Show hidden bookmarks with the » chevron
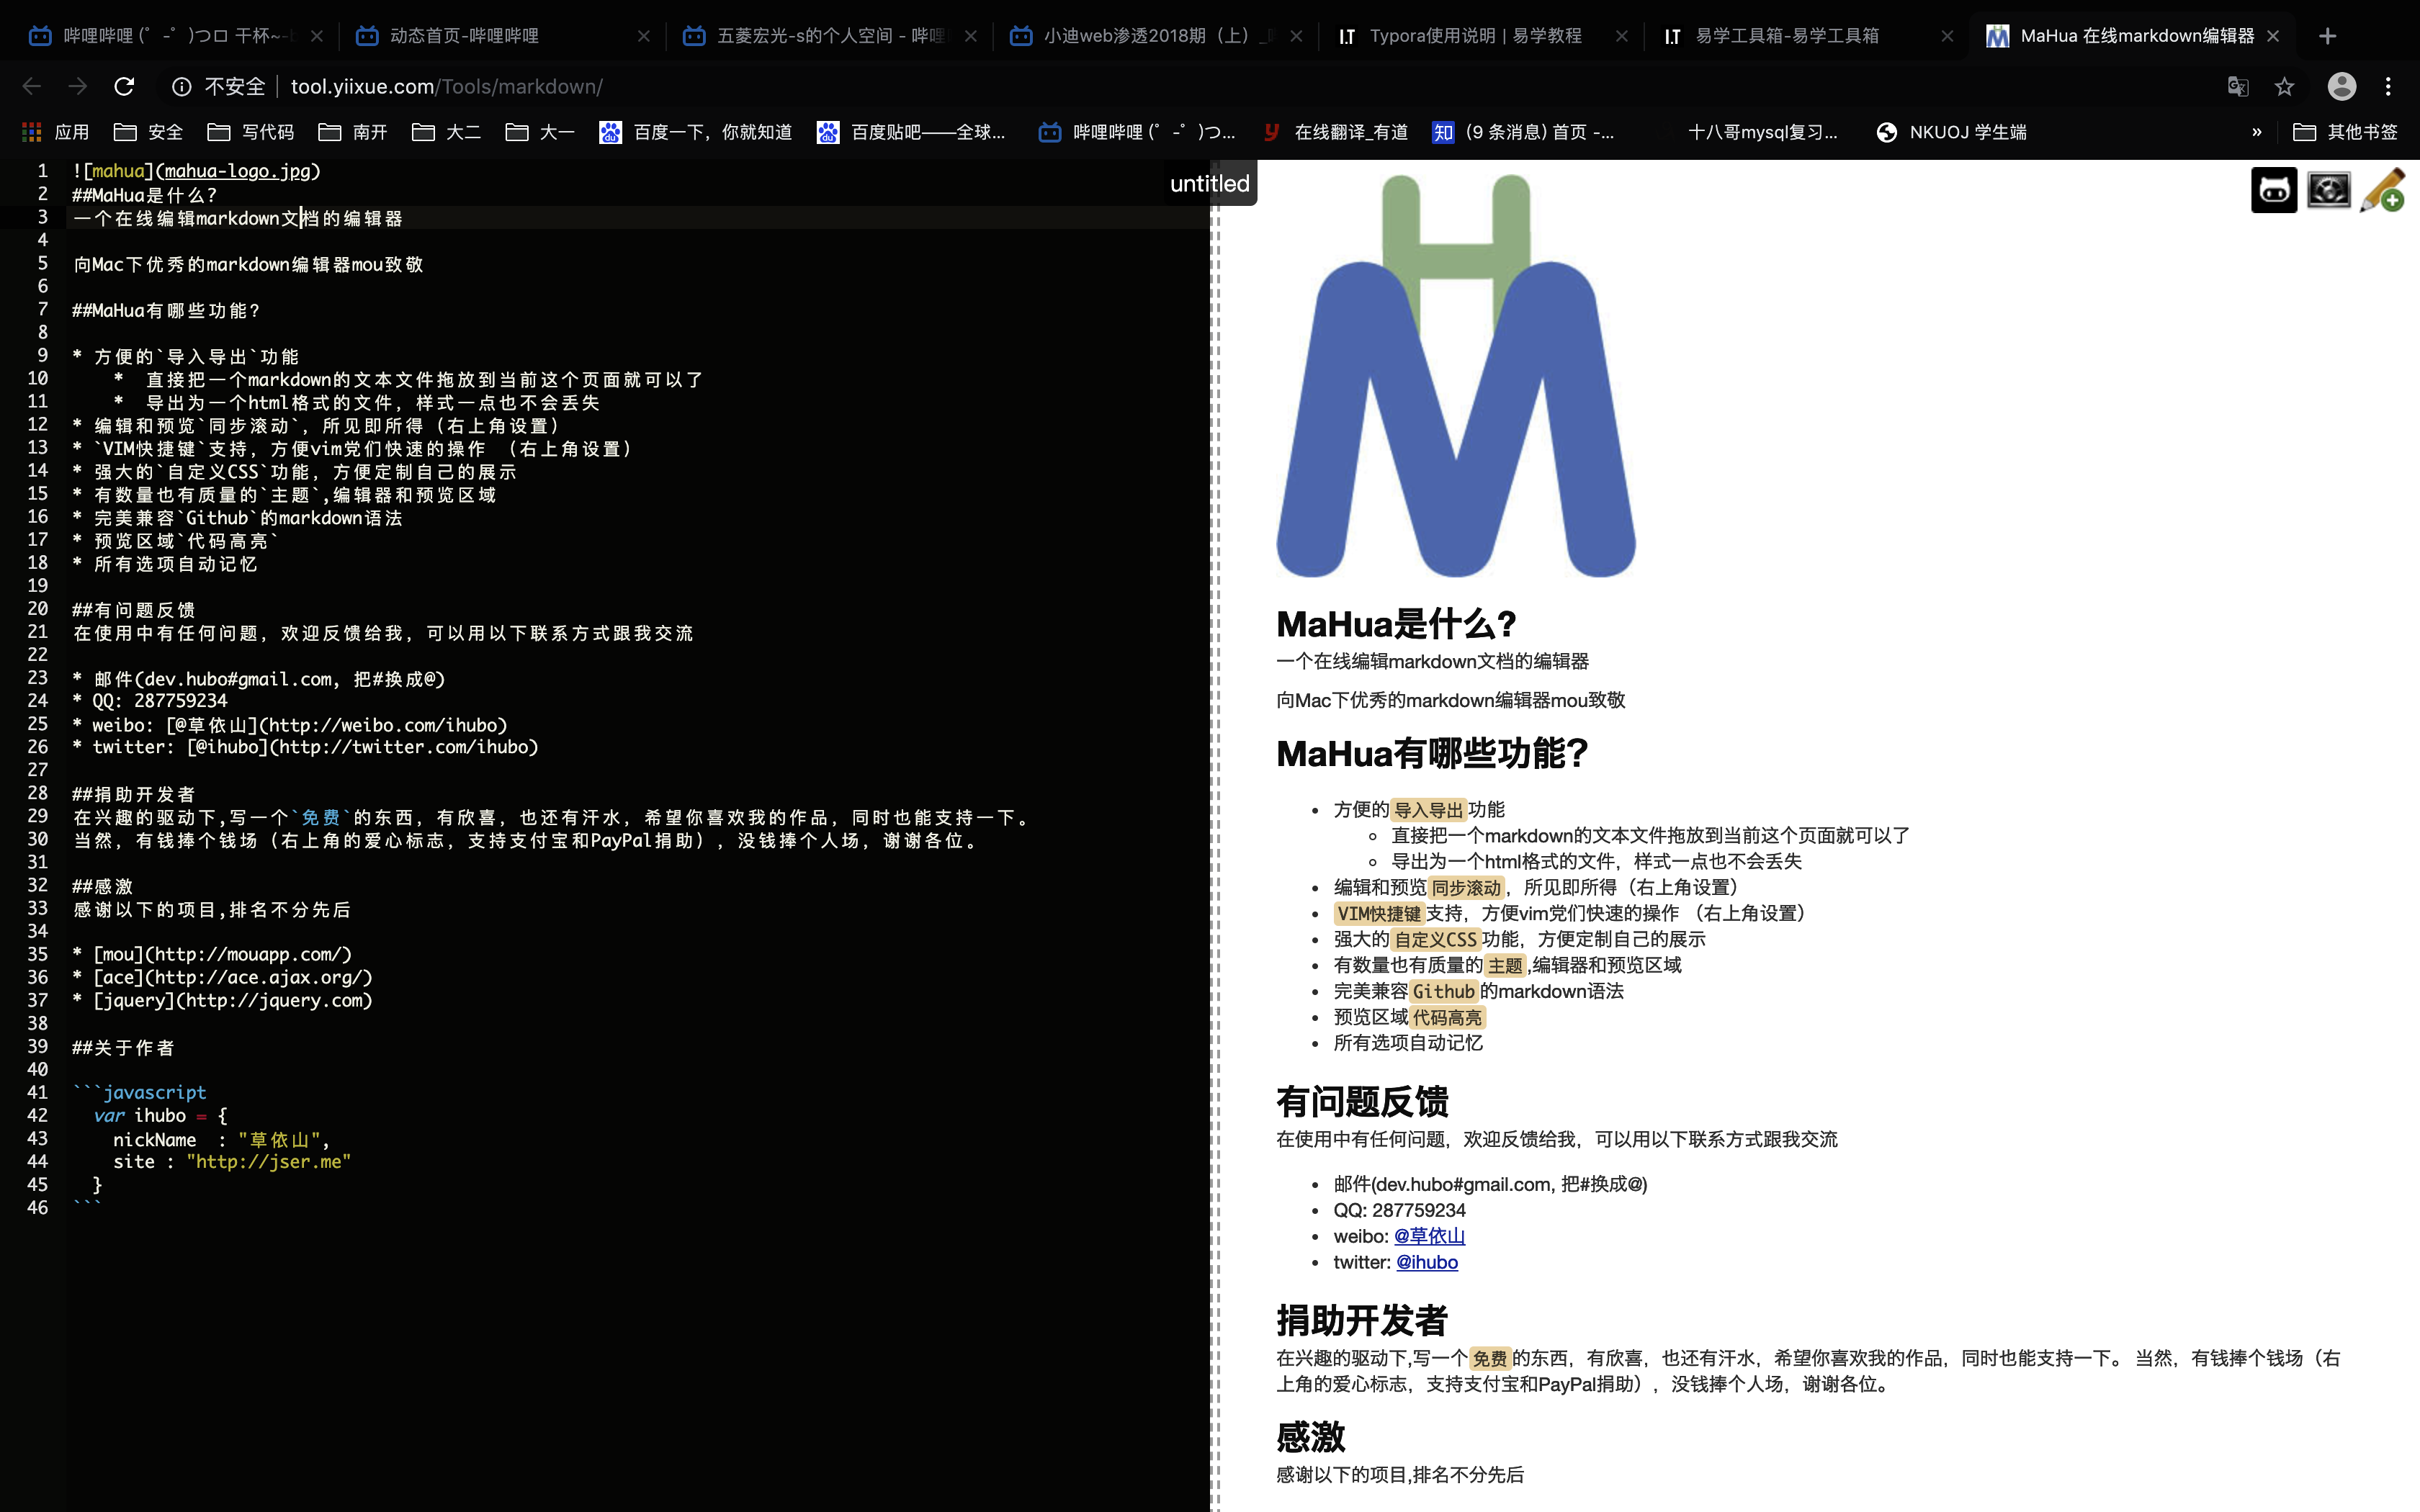The width and height of the screenshot is (2420, 1512). [x=2256, y=132]
